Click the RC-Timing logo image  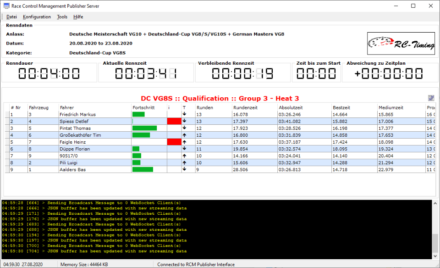(x=401, y=43)
